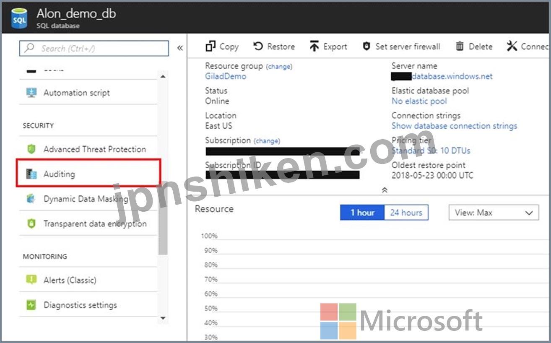Click Restore button label

pos(281,47)
